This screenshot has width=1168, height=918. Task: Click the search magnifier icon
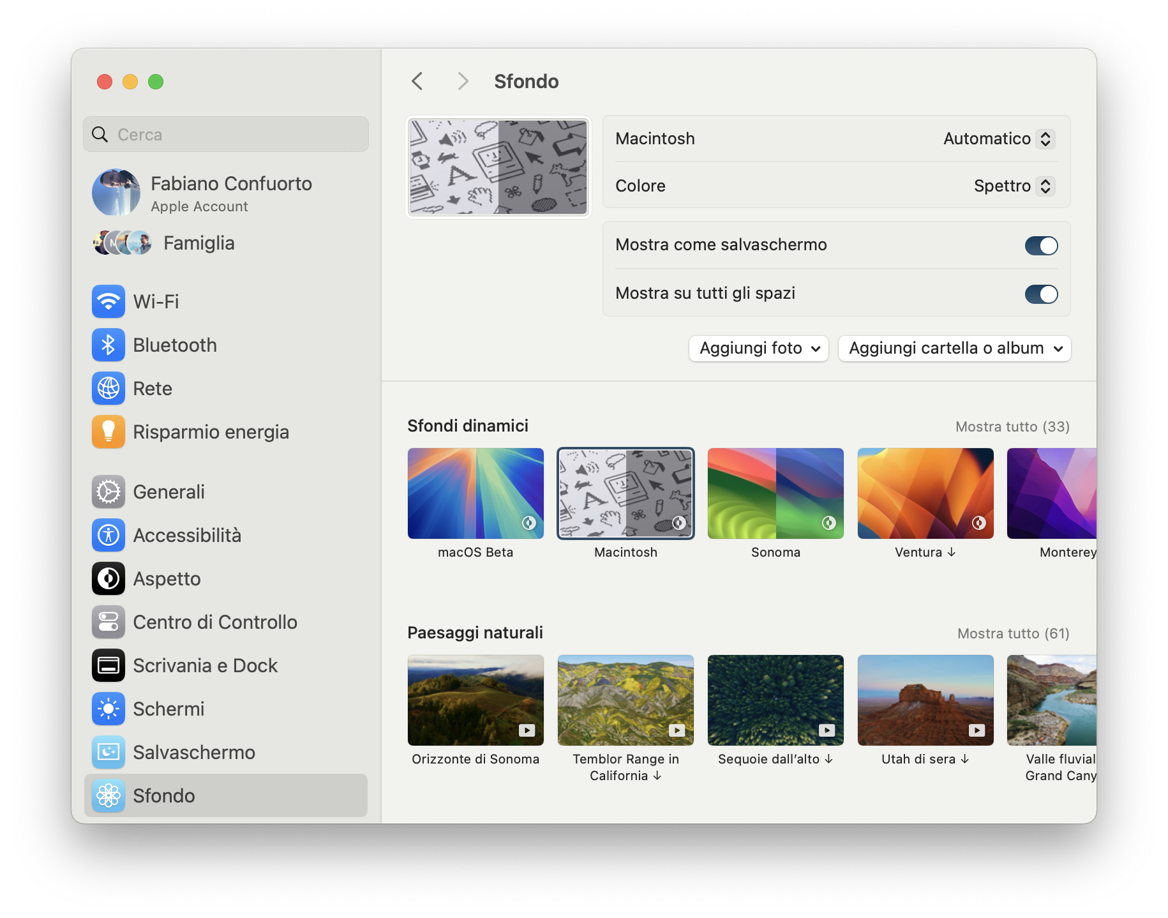click(100, 135)
